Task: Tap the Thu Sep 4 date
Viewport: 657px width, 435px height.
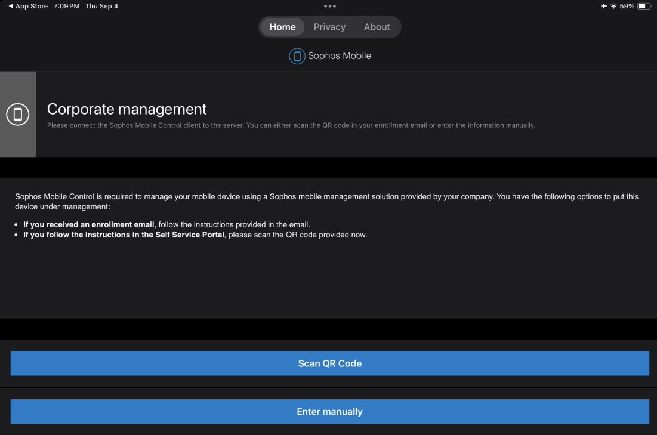Action: (102, 6)
